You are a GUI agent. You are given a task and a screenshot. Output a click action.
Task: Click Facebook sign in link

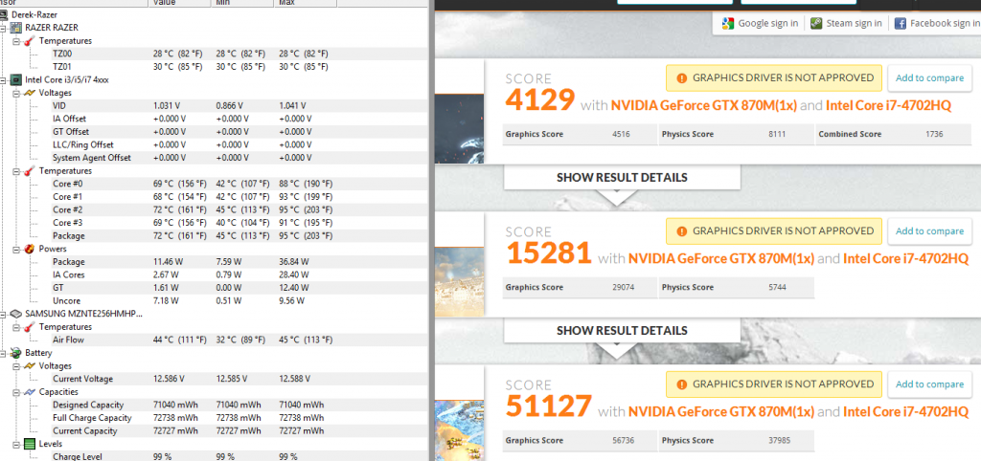pyautogui.click(x=946, y=24)
